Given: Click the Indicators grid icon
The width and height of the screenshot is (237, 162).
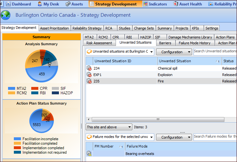Looking at the screenshot, I should coord(146,4).
